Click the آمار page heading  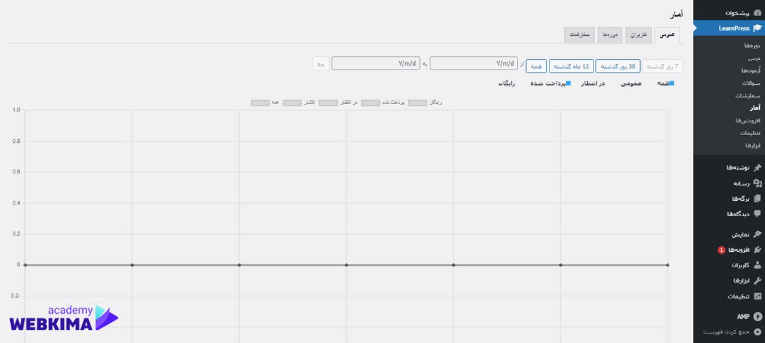click(676, 14)
